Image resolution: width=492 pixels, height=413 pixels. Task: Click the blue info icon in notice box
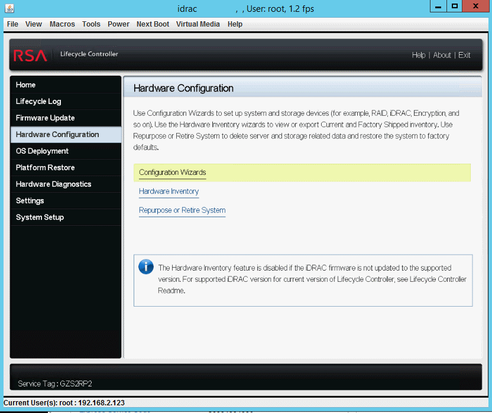(145, 266)
